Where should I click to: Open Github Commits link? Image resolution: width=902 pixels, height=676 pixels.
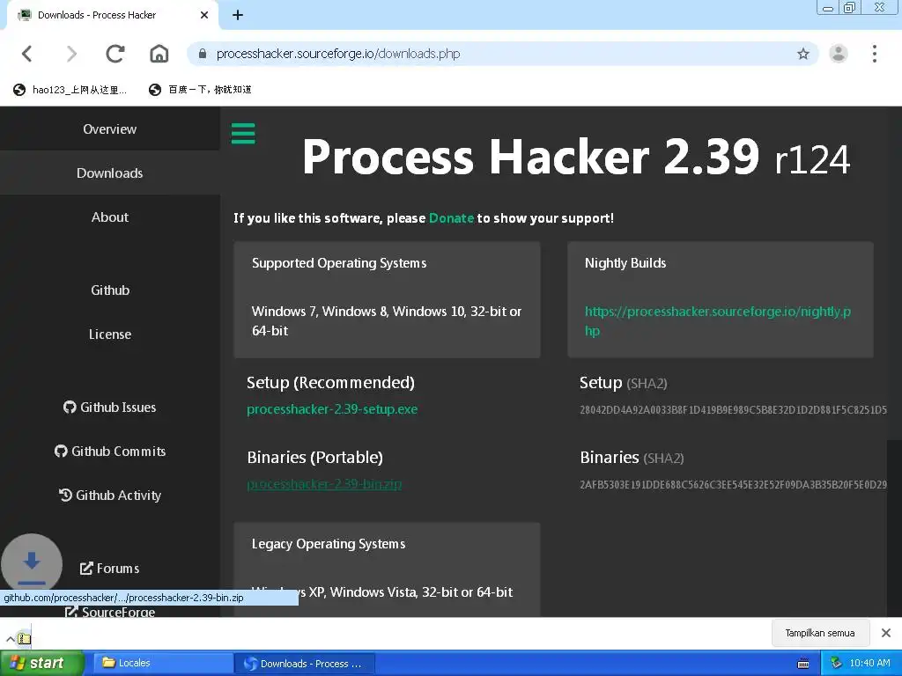click(x=110, y=452)
